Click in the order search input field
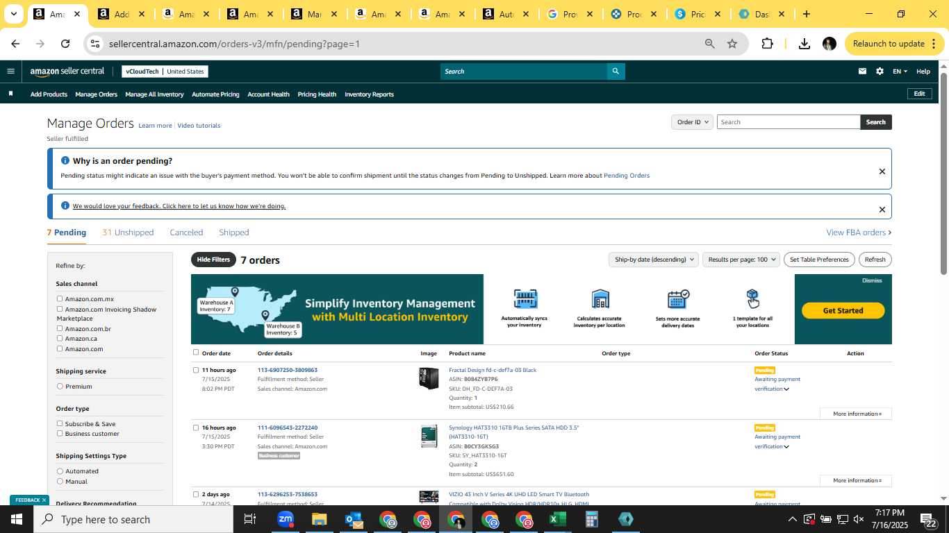 point(788,122)
